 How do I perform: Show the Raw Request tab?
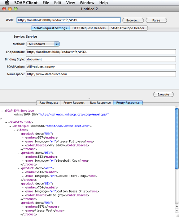pyautogui.click(x=49, y=103)
